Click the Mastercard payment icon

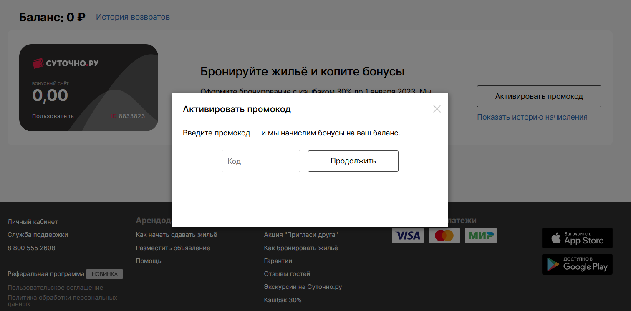coord(444,236)
